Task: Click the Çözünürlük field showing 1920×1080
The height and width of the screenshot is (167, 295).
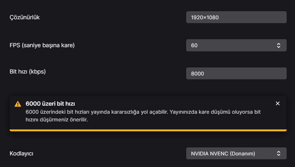Action: point(236,17)
